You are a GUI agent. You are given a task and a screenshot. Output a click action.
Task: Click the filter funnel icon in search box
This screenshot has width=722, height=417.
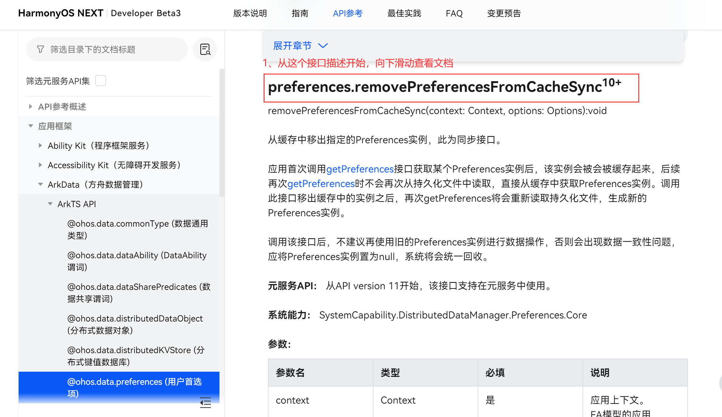click(x=40, y=49)
